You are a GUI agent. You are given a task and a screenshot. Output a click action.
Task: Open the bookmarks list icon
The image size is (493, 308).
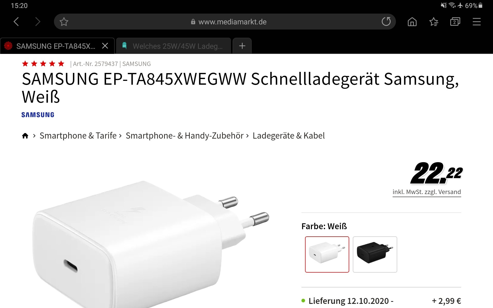pos(434,22)
